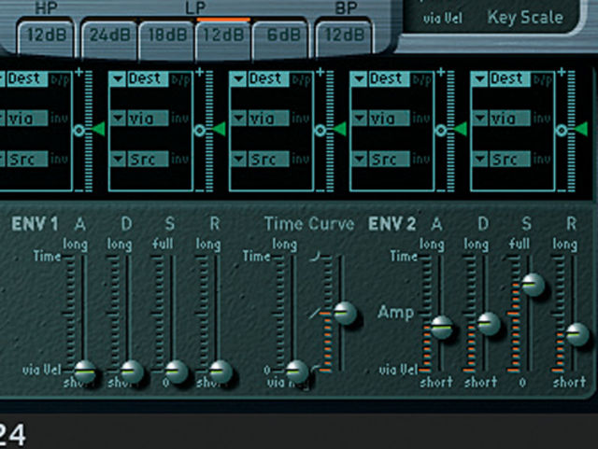The width and height of the screenshot is (598, 449).
Task: Click the ENV 1 Decay slider knob
Action: [x=132, y=372]
